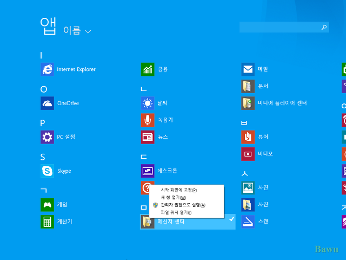The image size is (346, 260).
Task: Open the 사진 pictures folder icon
Action: click(248, 205)
